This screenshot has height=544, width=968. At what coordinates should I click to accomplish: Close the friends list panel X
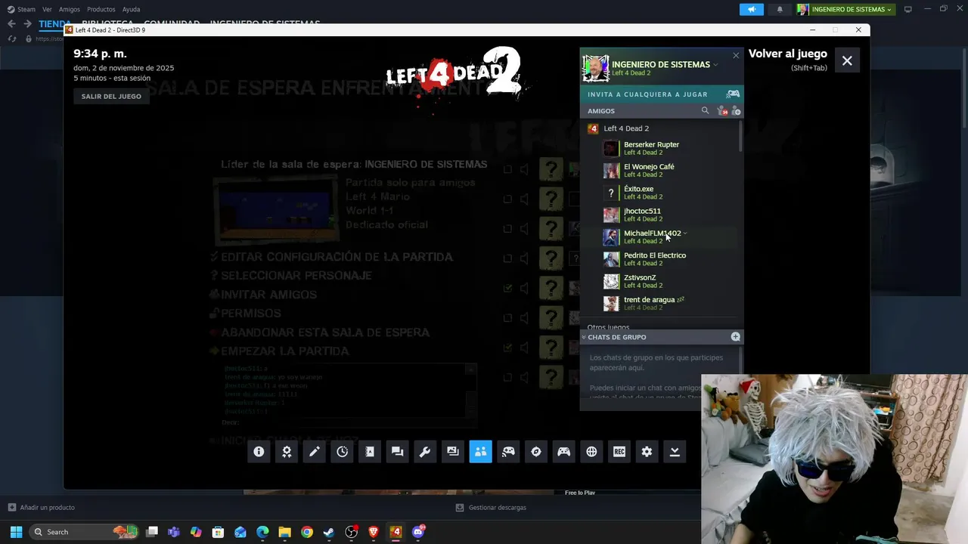click(x=736, y=55)
